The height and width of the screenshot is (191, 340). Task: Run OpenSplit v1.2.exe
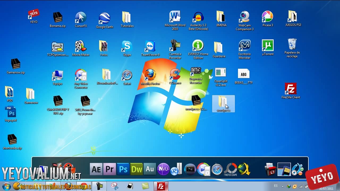tap(221, 77)
